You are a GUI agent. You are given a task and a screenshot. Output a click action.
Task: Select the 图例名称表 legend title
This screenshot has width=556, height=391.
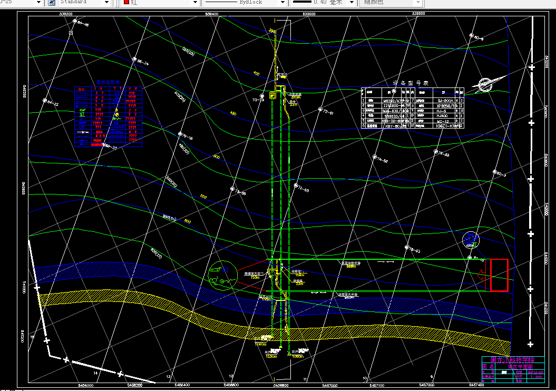coord(108,82)
